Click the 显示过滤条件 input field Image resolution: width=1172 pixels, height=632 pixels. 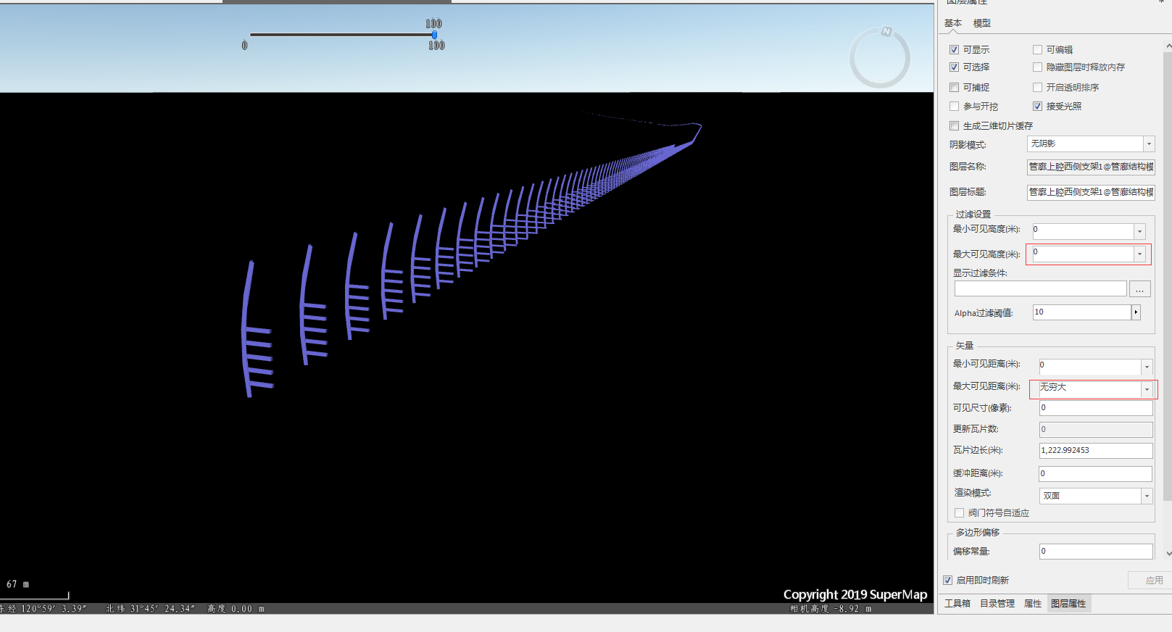click(1041, 289)
